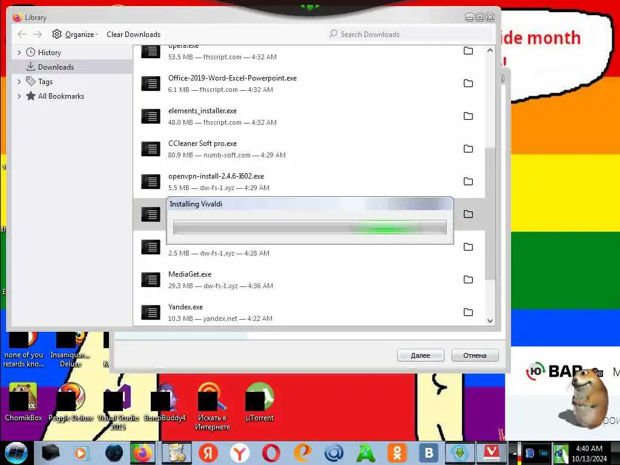Click downloads list scroll up arrow

490,51
